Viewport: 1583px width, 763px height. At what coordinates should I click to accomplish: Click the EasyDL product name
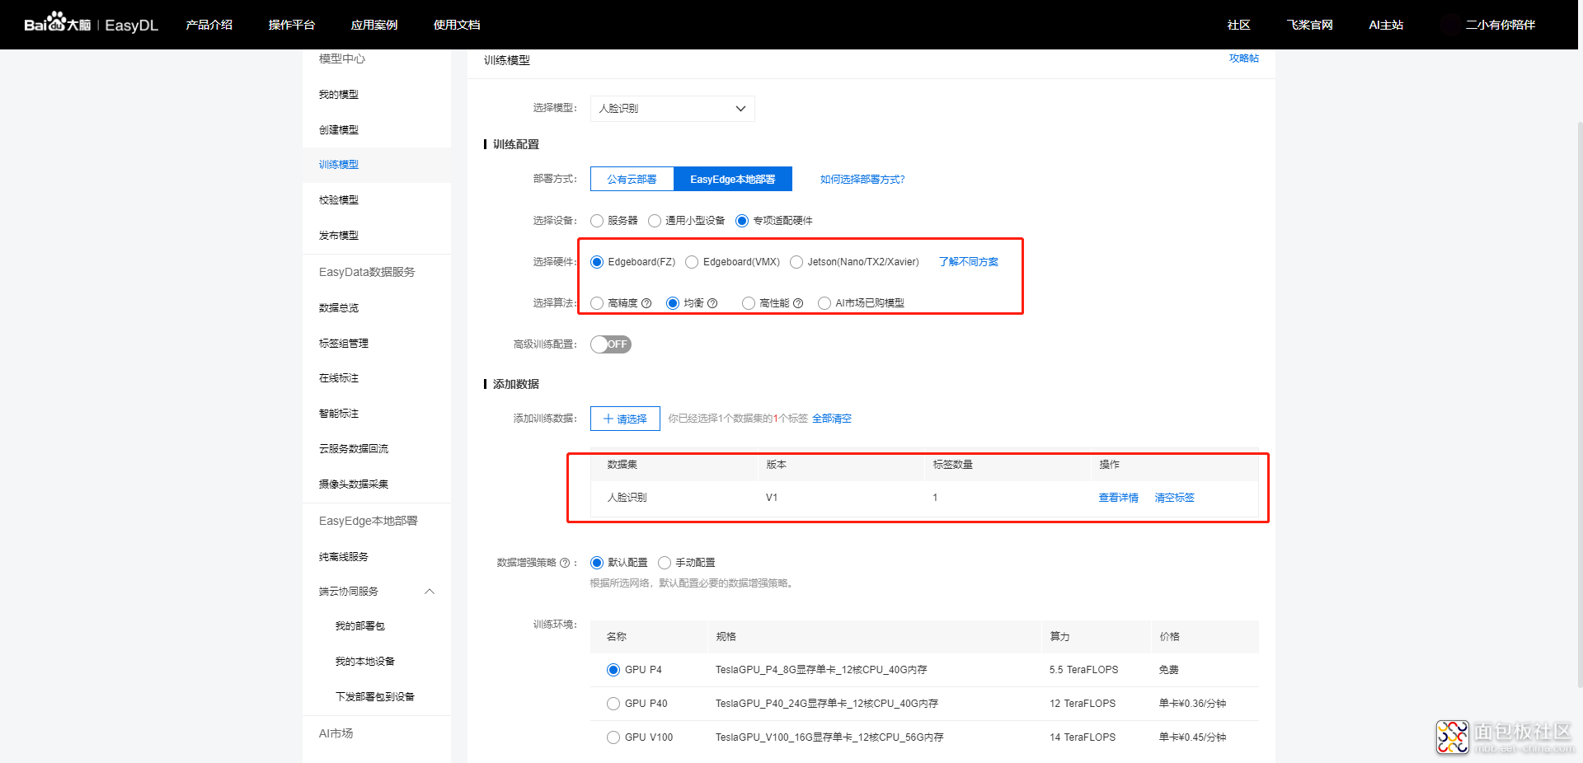pos(132,26)
